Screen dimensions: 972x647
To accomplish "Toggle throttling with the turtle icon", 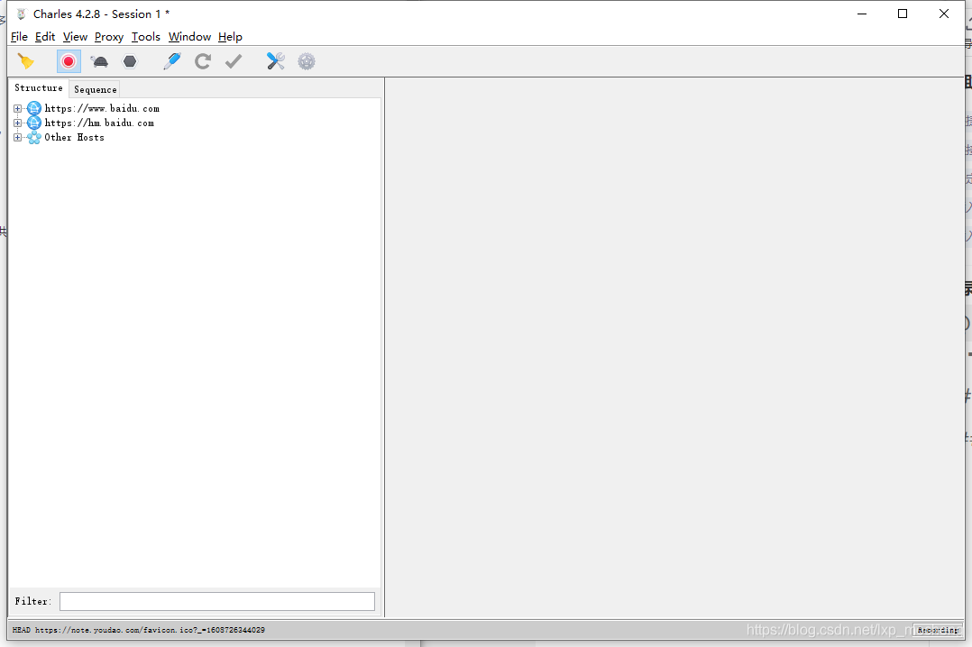I will click(99, 61).
